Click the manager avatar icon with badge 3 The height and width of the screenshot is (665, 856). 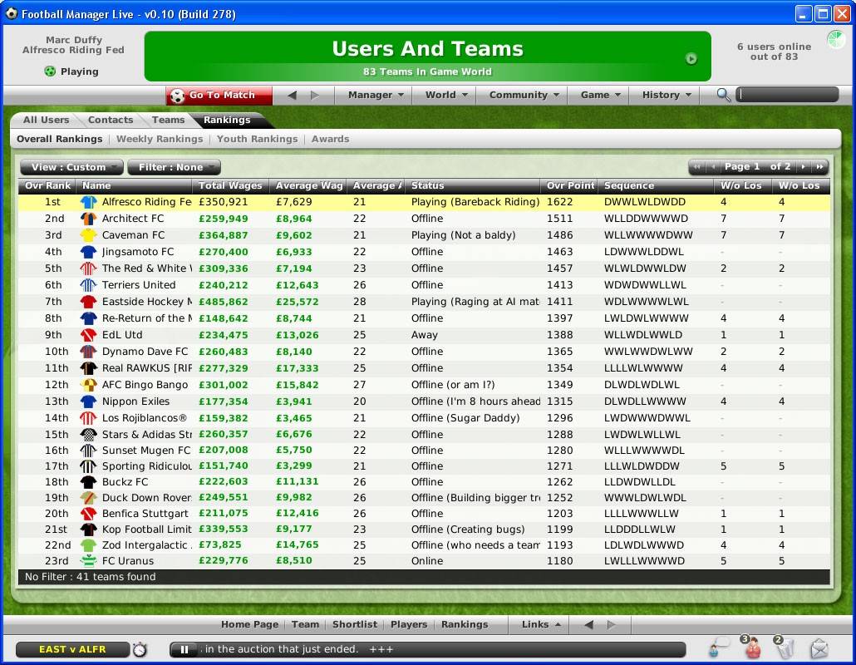coord(753,648)
